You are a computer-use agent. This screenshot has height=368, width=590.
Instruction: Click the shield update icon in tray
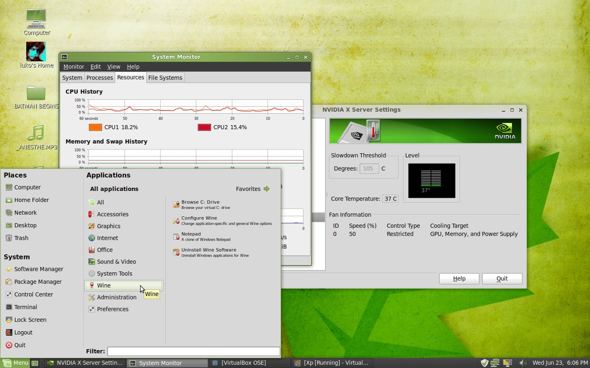click(x=484, y=363)
